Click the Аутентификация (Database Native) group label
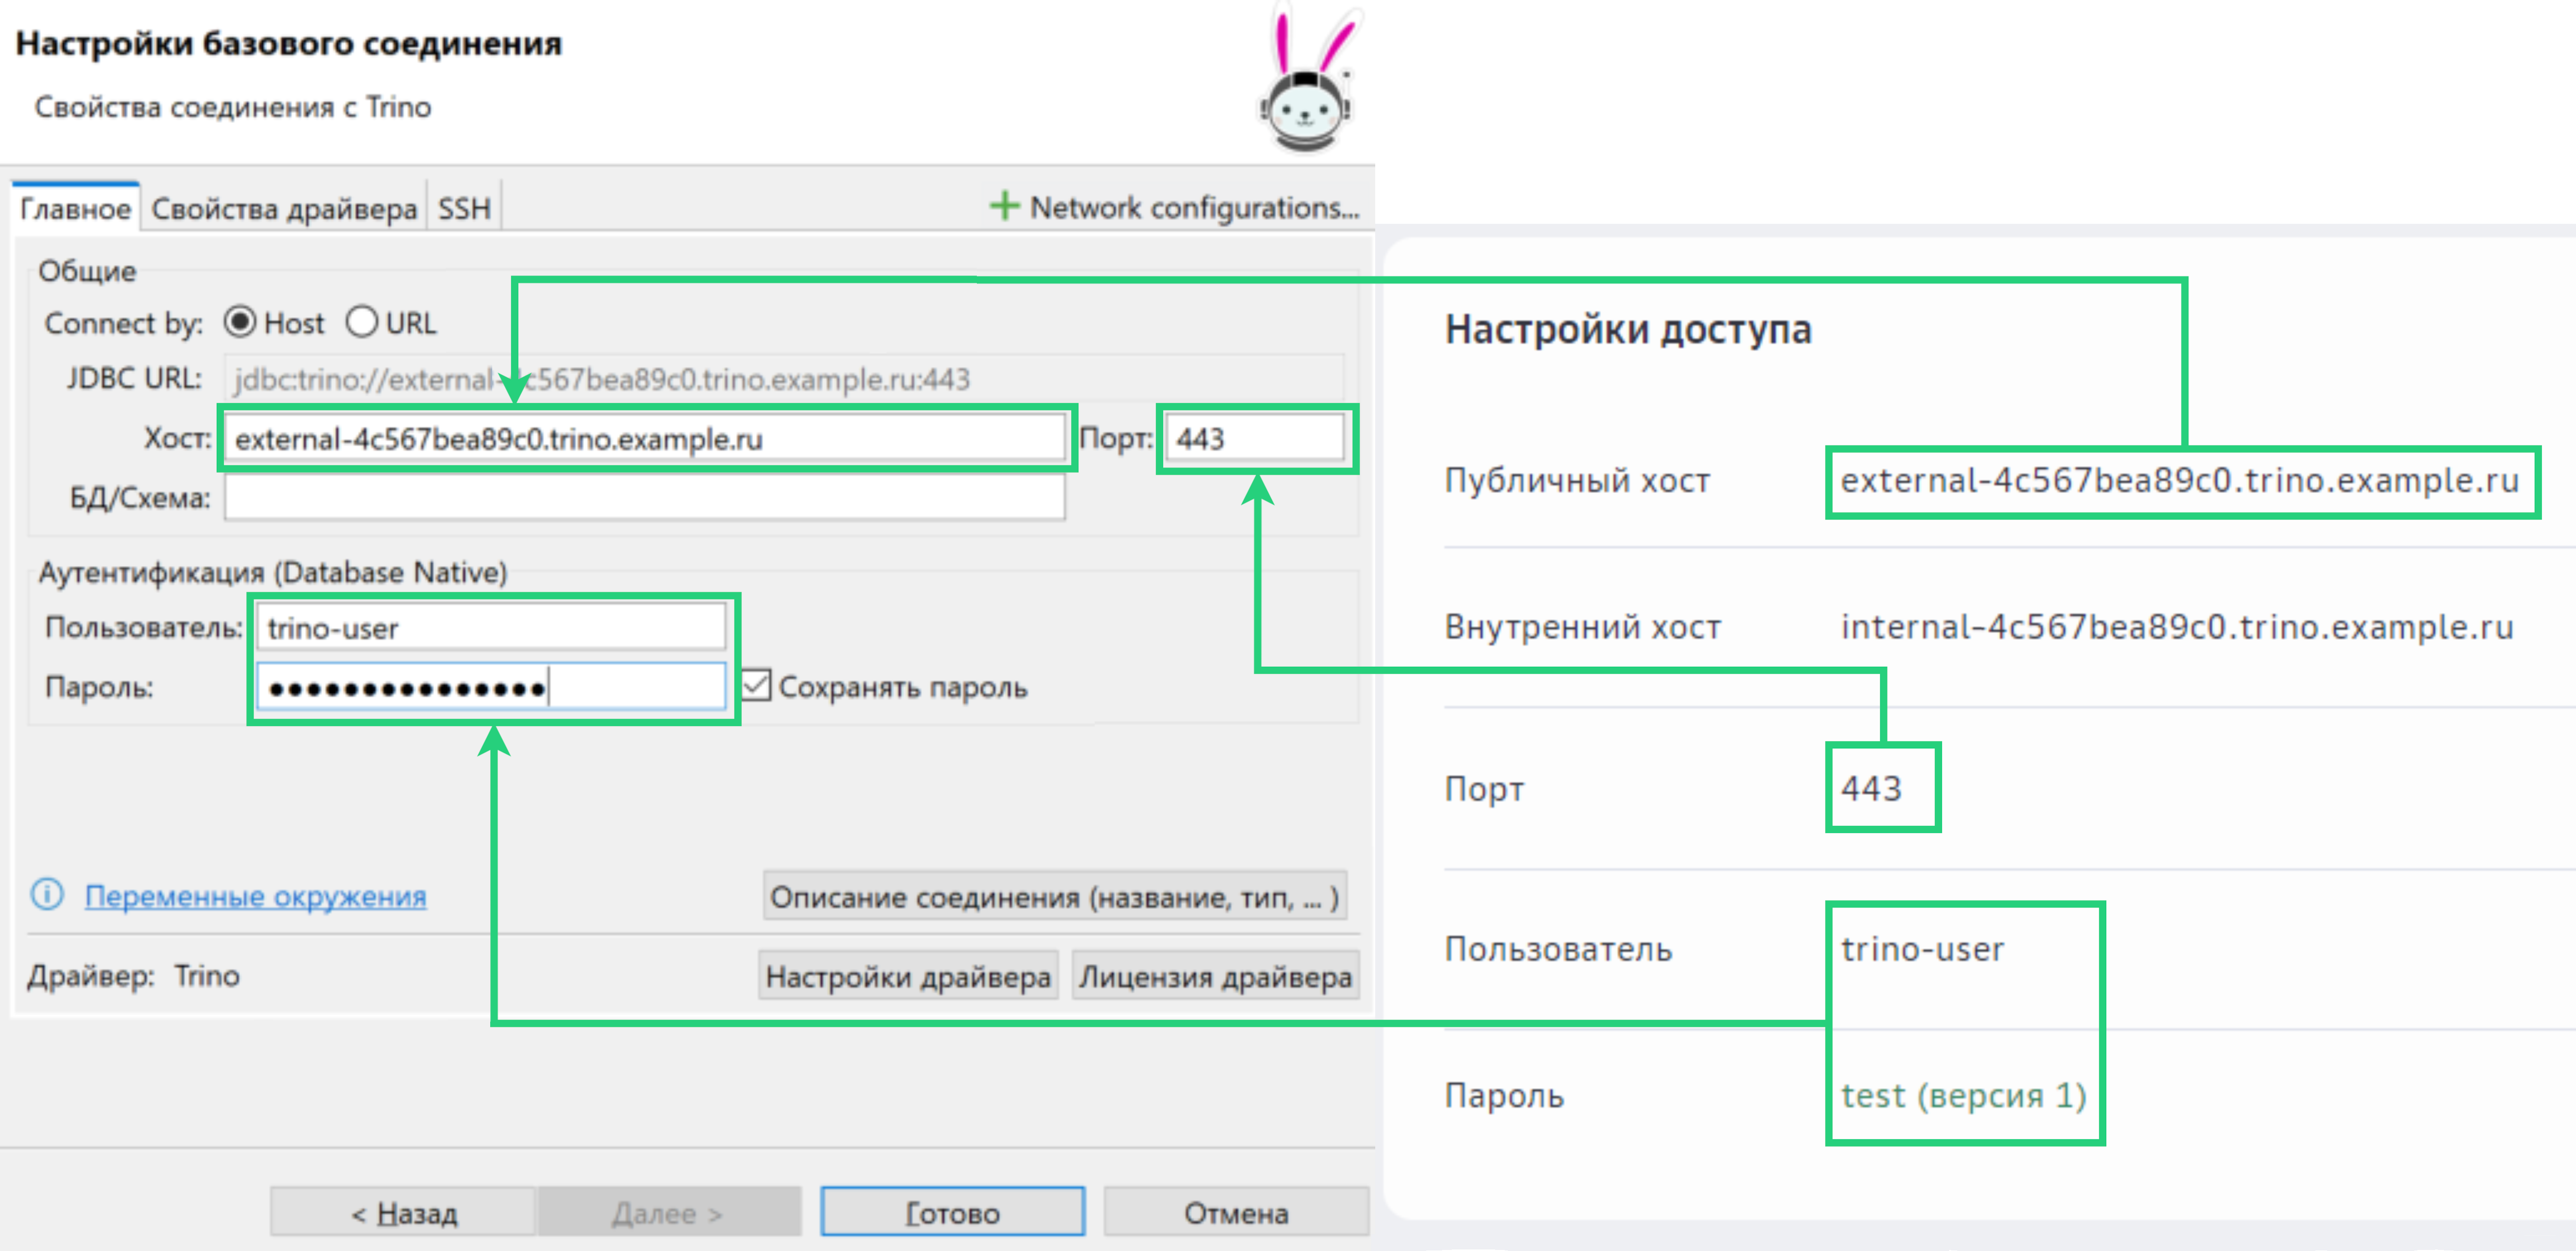Screen dimensions: 2576x1251 (x=273, y=571)
